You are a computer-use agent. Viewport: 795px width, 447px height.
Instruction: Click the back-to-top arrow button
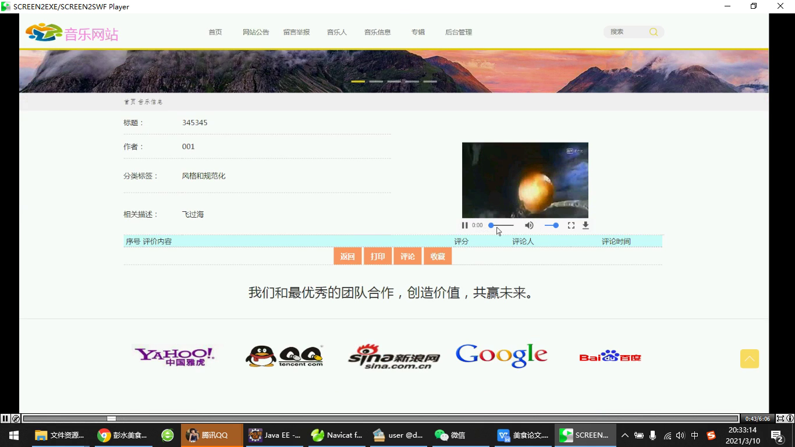(x=750, y=359)
